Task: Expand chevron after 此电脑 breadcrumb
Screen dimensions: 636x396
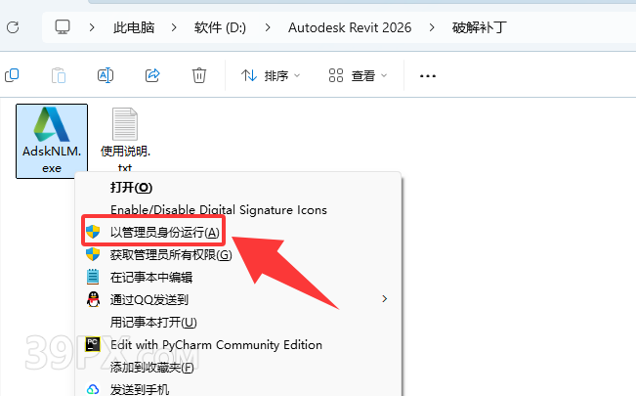Action: pyautogui.click(x=174, y=27)
